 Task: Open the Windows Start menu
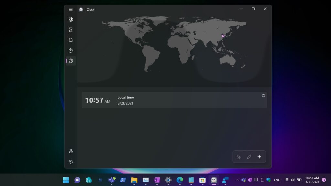tap(66, 180)
